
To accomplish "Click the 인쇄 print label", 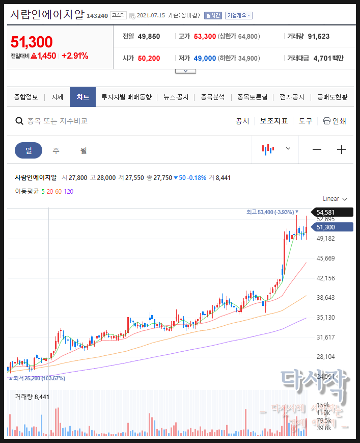I will (339, 121).
